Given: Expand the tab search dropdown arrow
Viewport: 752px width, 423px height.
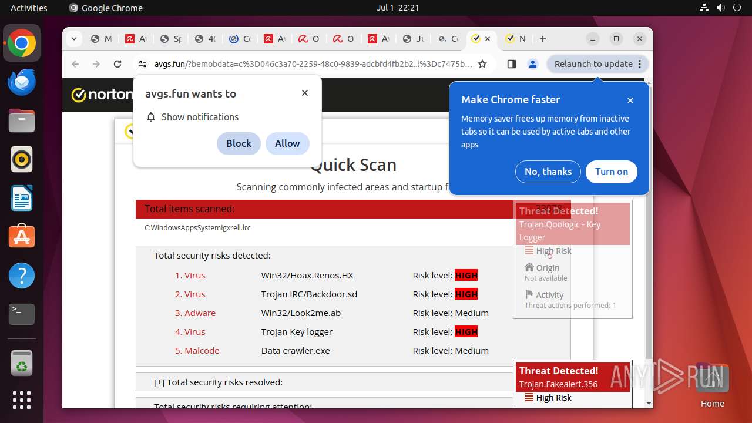Looking at the screenshot, I should click(x=73, y=39).
